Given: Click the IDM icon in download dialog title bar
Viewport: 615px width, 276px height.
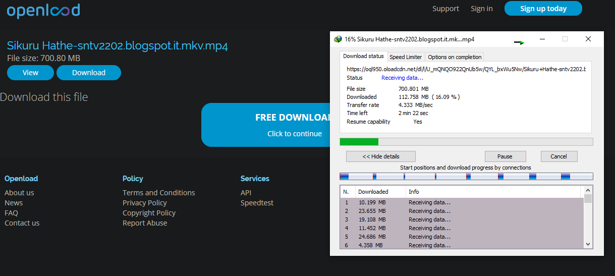Looking at the screenshot, I should (x=338, y=39).
